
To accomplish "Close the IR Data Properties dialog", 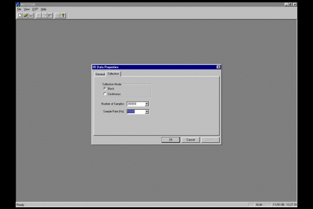I will (x=219, y=67).
